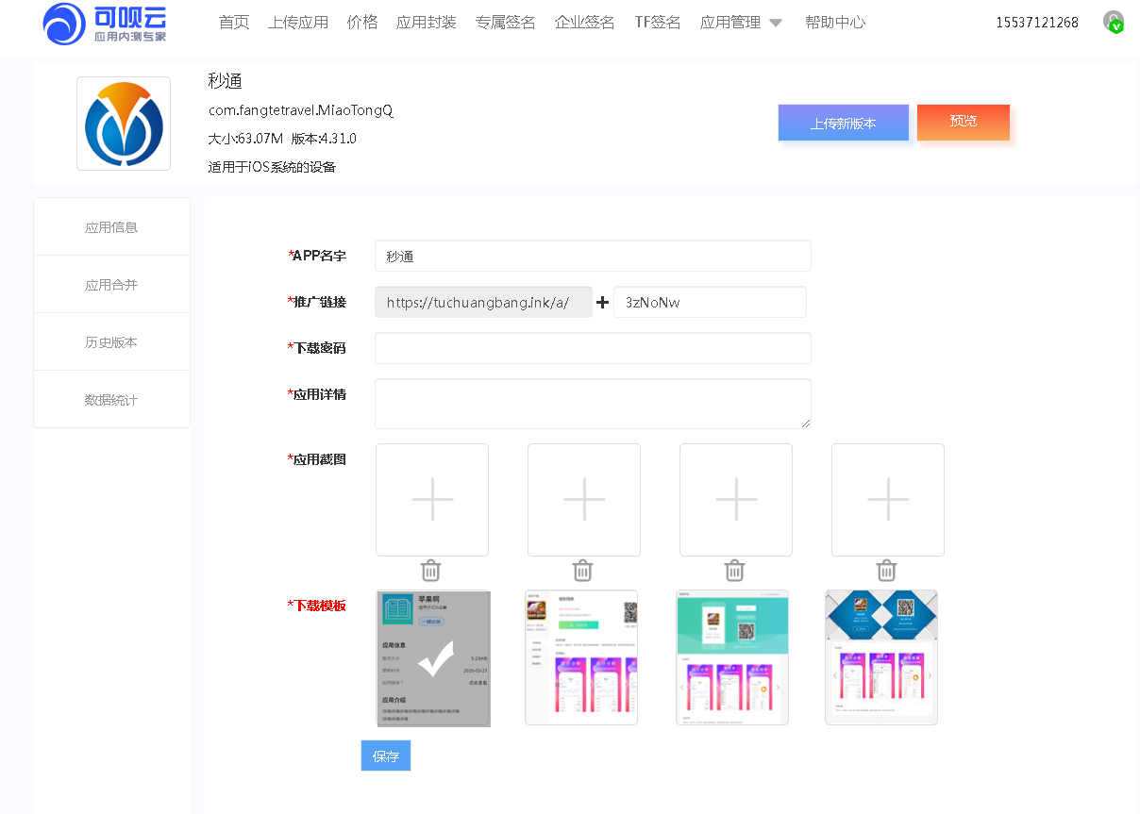Open the 帮助中心 menu item
The height and width of the screenshot is (814, 1140).
pos(835,22)
